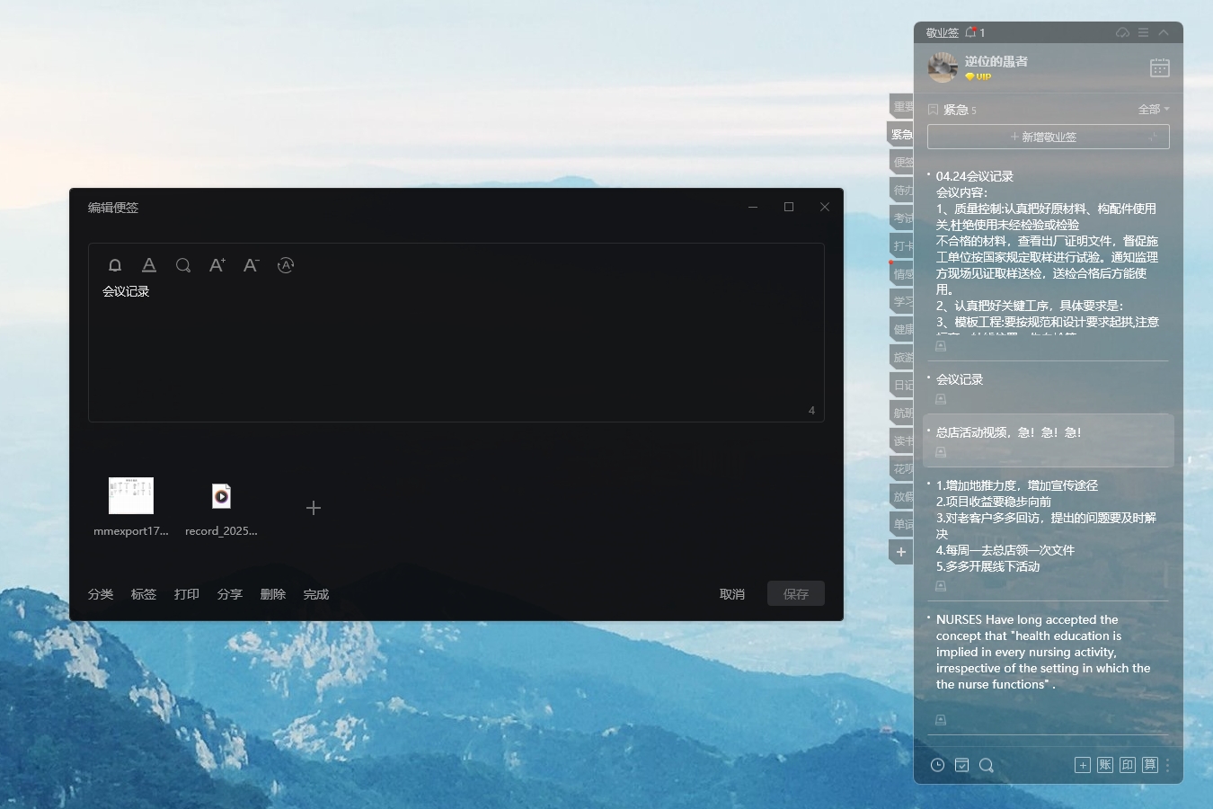Mark note as done with 完成
This screenshot has width=1213, height=809.
coord(315,594)
